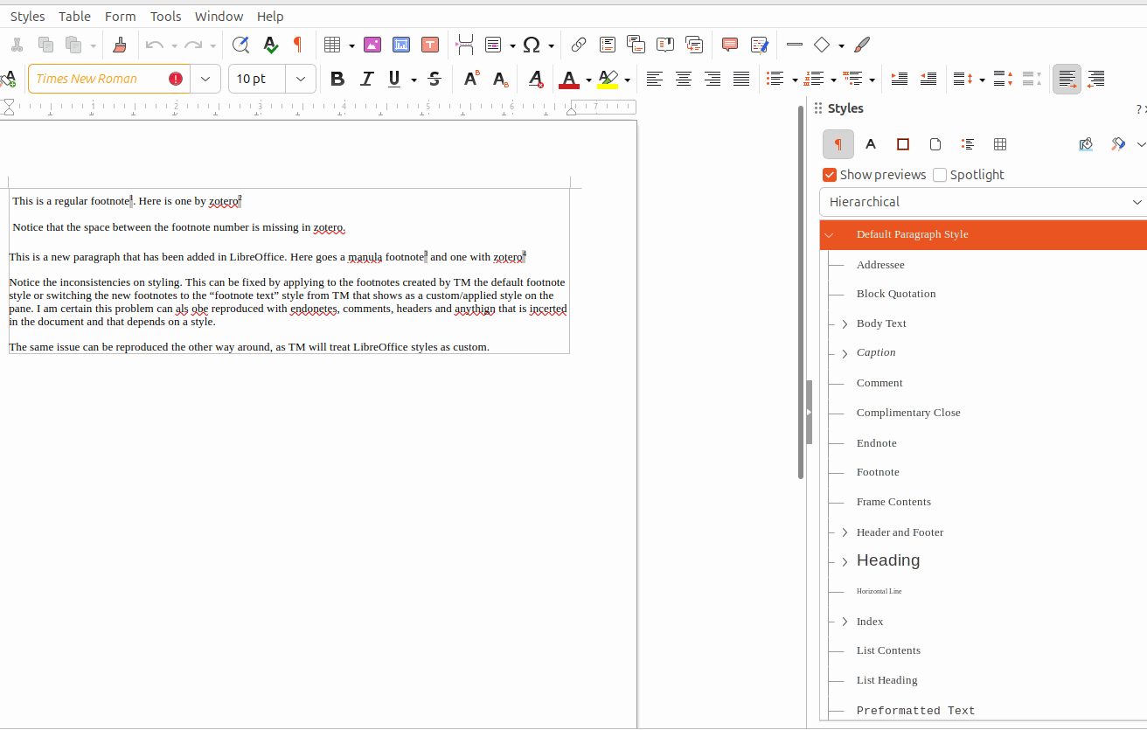Open the Window menu
The height and width of the screenshot is (730, 1147).
pos(219,16)
